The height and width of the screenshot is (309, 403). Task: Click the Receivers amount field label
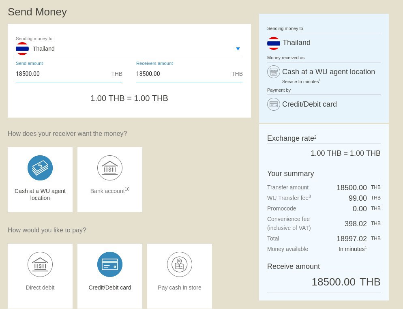tap(154, 63)
